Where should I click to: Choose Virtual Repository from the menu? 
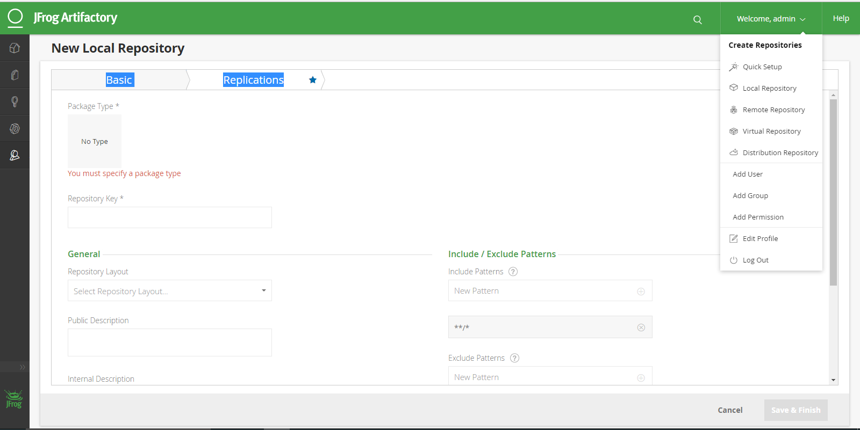(x=771, y=131)
